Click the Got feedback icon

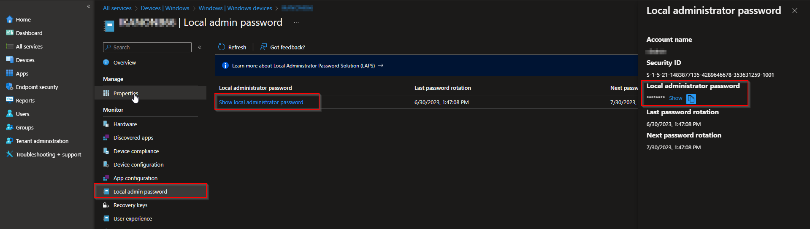coord(263,47)
